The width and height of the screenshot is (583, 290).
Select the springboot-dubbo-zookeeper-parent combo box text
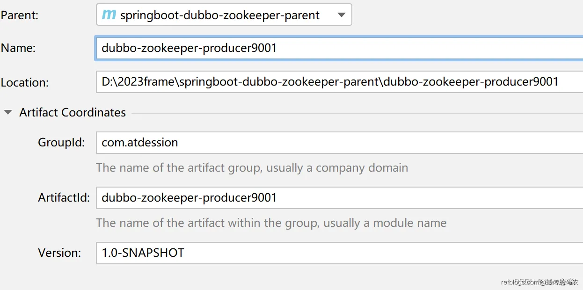coord(220,15)
